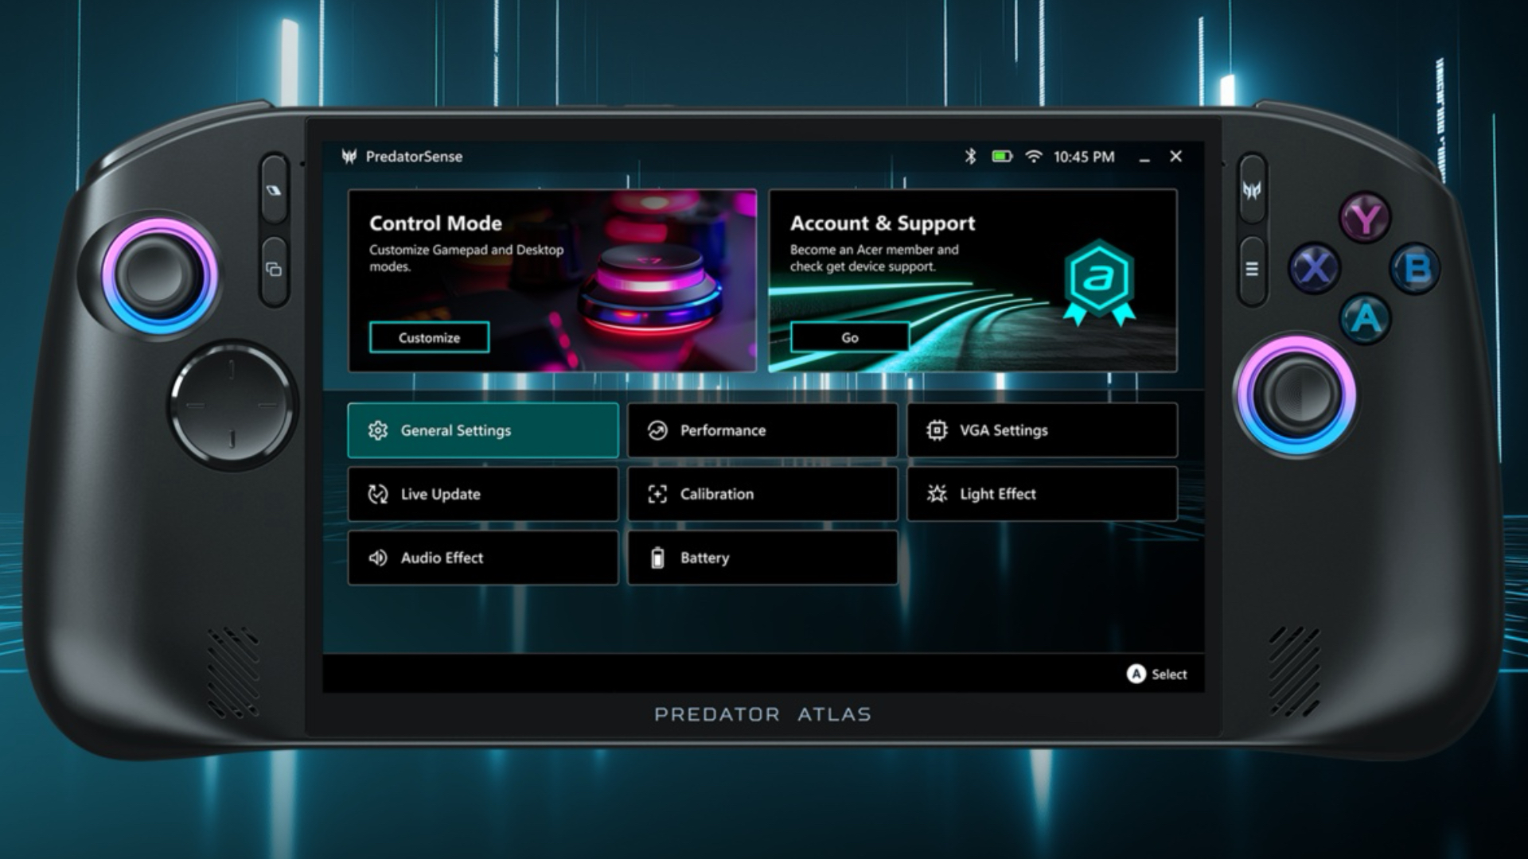1528x859 pixels.
Task: Click the Y face button on the handheld
Action: 1366,218
